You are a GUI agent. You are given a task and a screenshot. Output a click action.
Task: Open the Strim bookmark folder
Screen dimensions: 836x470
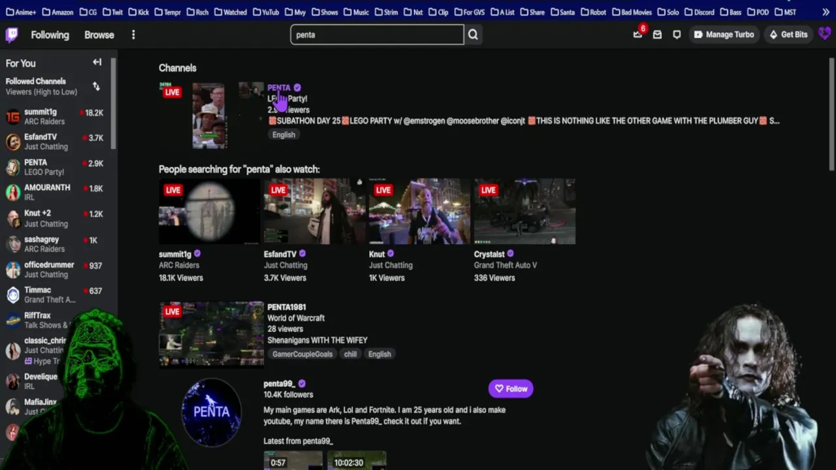pos(386,12)
